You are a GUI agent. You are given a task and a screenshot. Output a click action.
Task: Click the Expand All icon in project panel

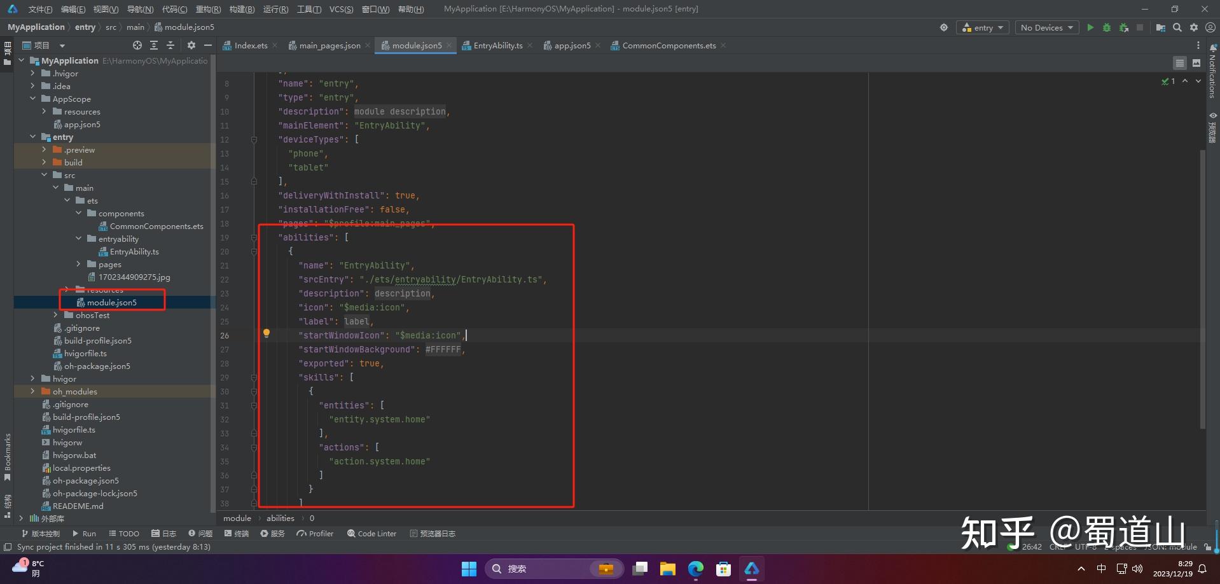[154, 45]
